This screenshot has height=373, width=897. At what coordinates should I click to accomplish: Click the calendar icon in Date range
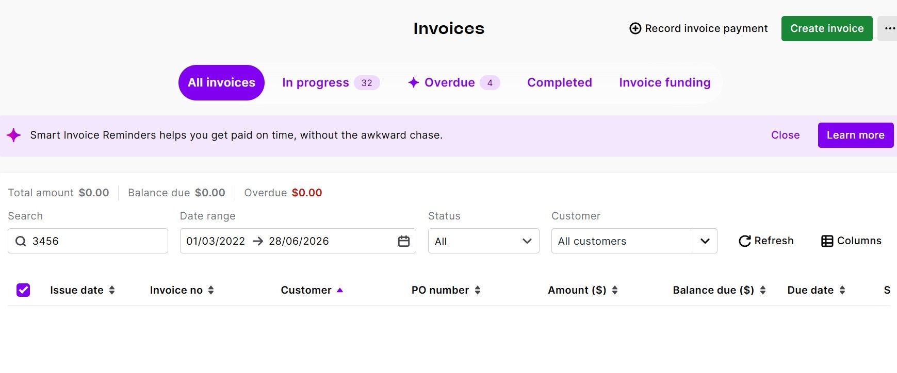coord(404,241)
